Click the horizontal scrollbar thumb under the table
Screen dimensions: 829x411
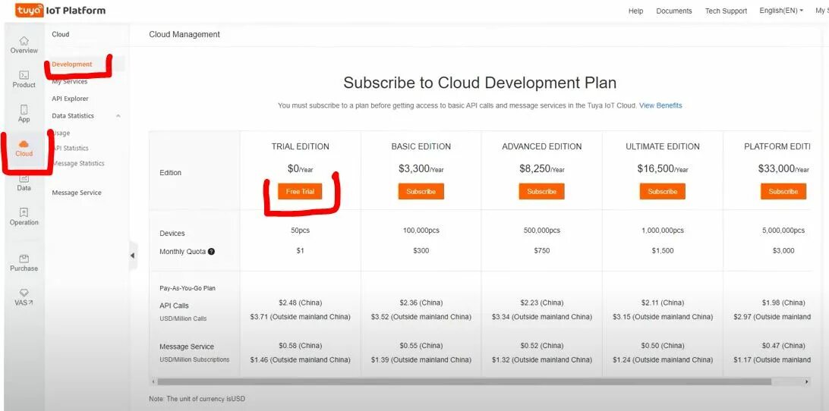[464, 381]
